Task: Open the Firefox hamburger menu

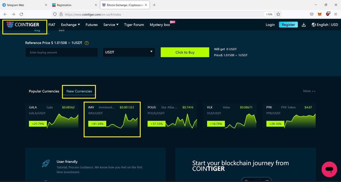Action: (336, 14)
